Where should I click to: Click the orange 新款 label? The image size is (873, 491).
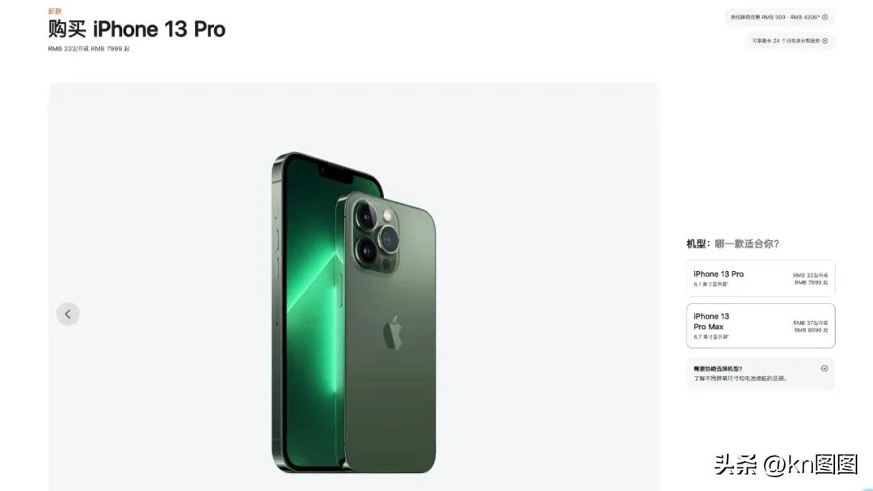[55, 11]
